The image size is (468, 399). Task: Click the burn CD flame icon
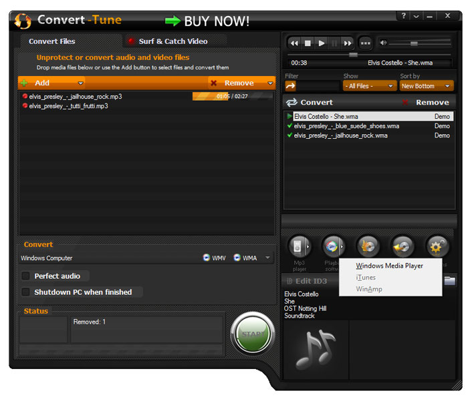coord(368,247)
